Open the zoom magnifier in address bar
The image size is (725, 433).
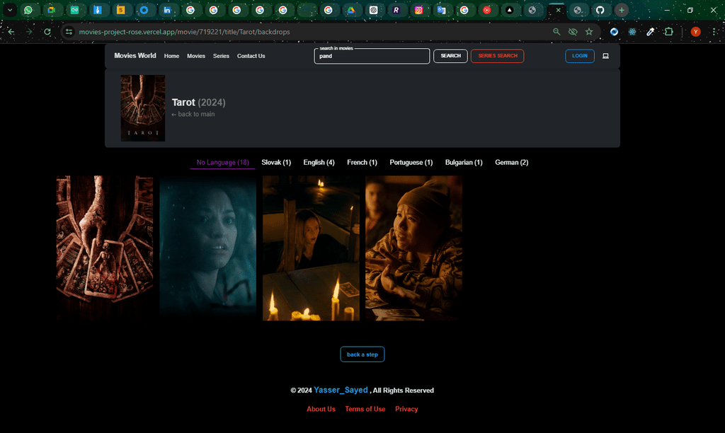[556, 32]
